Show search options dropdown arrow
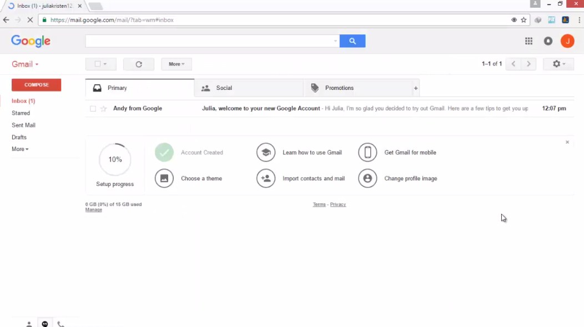 [335, 41]
